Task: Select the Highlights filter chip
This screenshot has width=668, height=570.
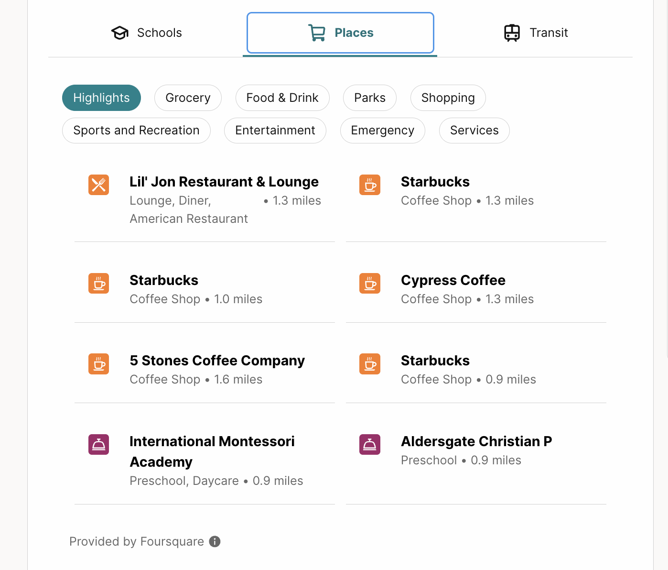Action: click(101, 98)
